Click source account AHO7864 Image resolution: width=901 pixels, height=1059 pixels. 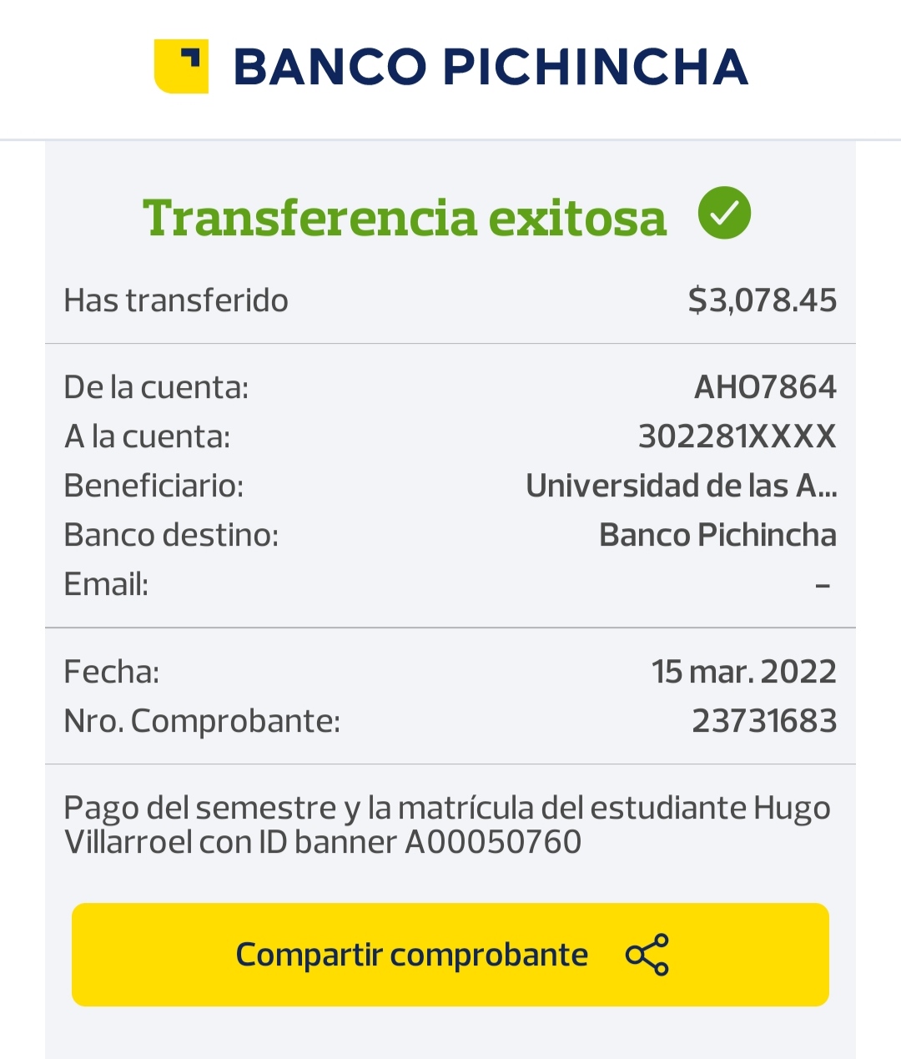[x=765, y=387]
